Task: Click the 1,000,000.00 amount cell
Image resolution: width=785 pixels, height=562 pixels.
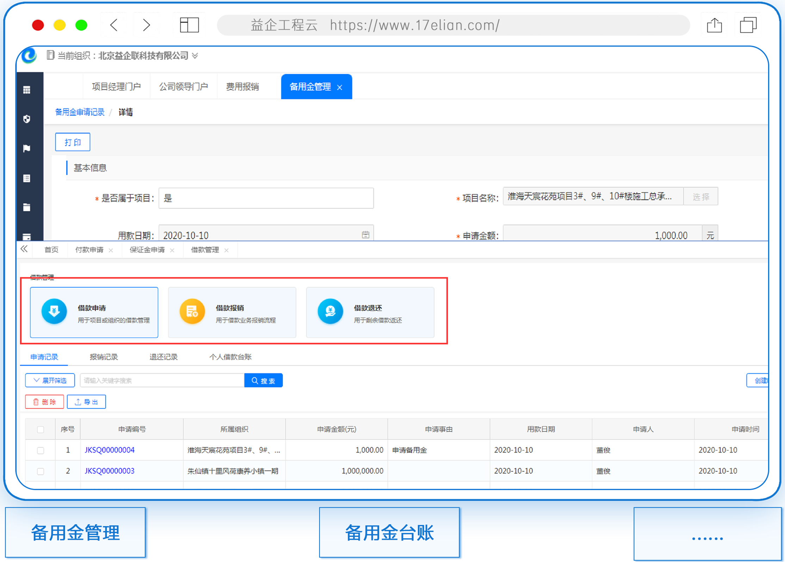Action: pos(336,471)
